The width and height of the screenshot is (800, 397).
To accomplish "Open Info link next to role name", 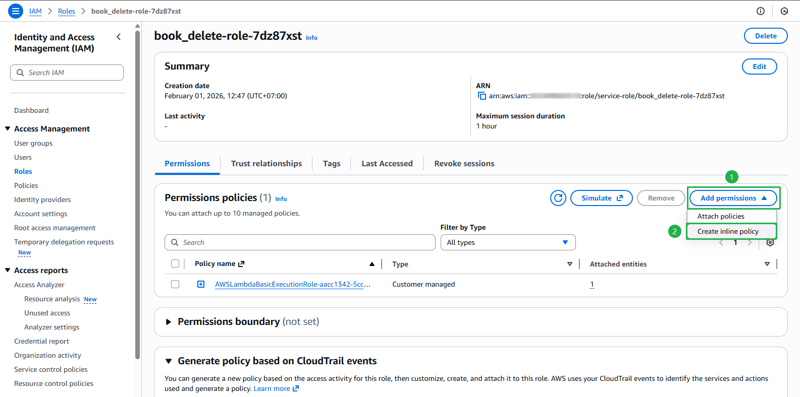I will [x=312, y=38].
